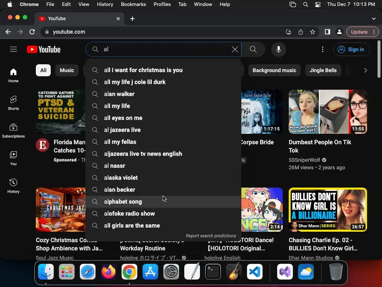Viewport: 382px width, 287px height.
Task: Open Subscriptions from the sidebar
Action: coord(13,130)
